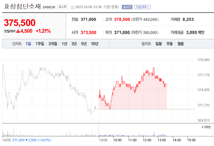Click the trading volume 8,253
This screenshot has width=214, height=146.
click(188, 19)
